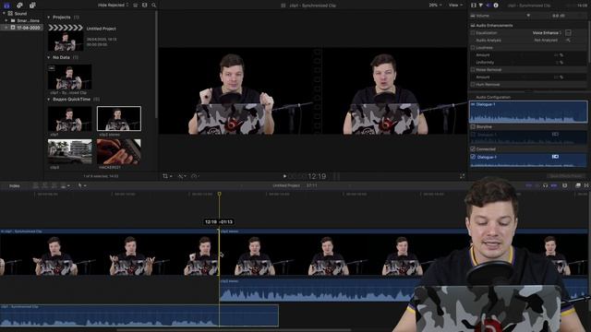Viewport: 591px width, 332px height.
Task: Select the HACKER021 thumbnail
Action: (x=119, y=151)
